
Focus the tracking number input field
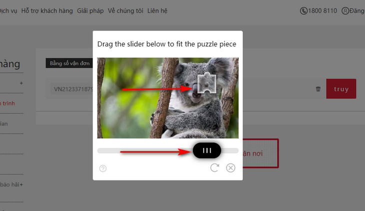[x=71, y=89]
